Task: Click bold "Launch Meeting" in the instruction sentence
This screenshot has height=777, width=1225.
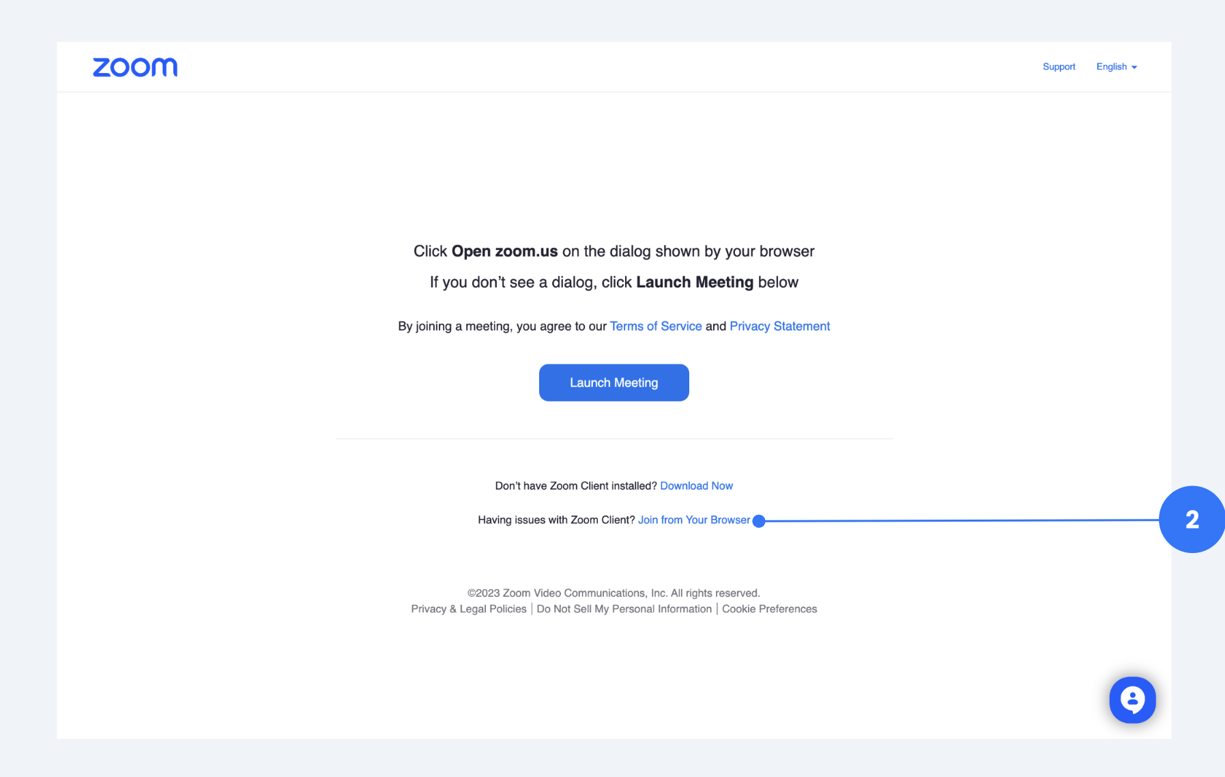Action: (x=694, y=283)
